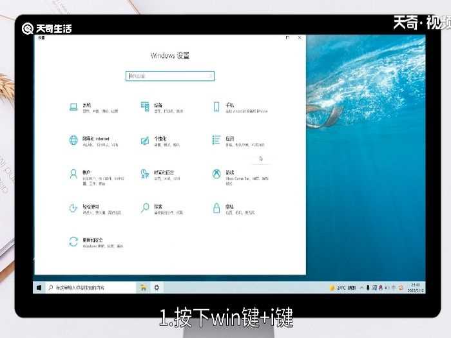The height and width of the screenshot is (338, 451).
Task: Click the taskbar search box
Action: pos(90,287)
